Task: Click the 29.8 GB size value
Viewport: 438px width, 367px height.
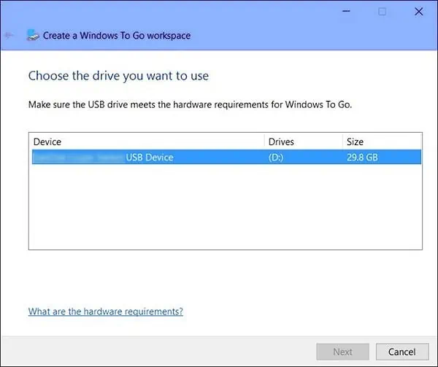Action: coord(362,158)
